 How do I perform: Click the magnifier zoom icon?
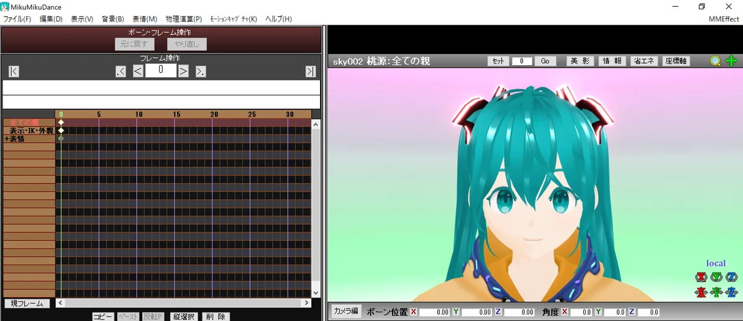tap(716, 61)
